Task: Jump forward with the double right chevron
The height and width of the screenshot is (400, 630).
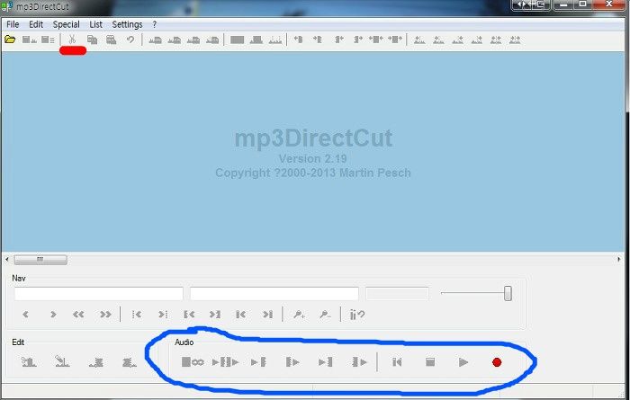Action: [x=105, y=315]
